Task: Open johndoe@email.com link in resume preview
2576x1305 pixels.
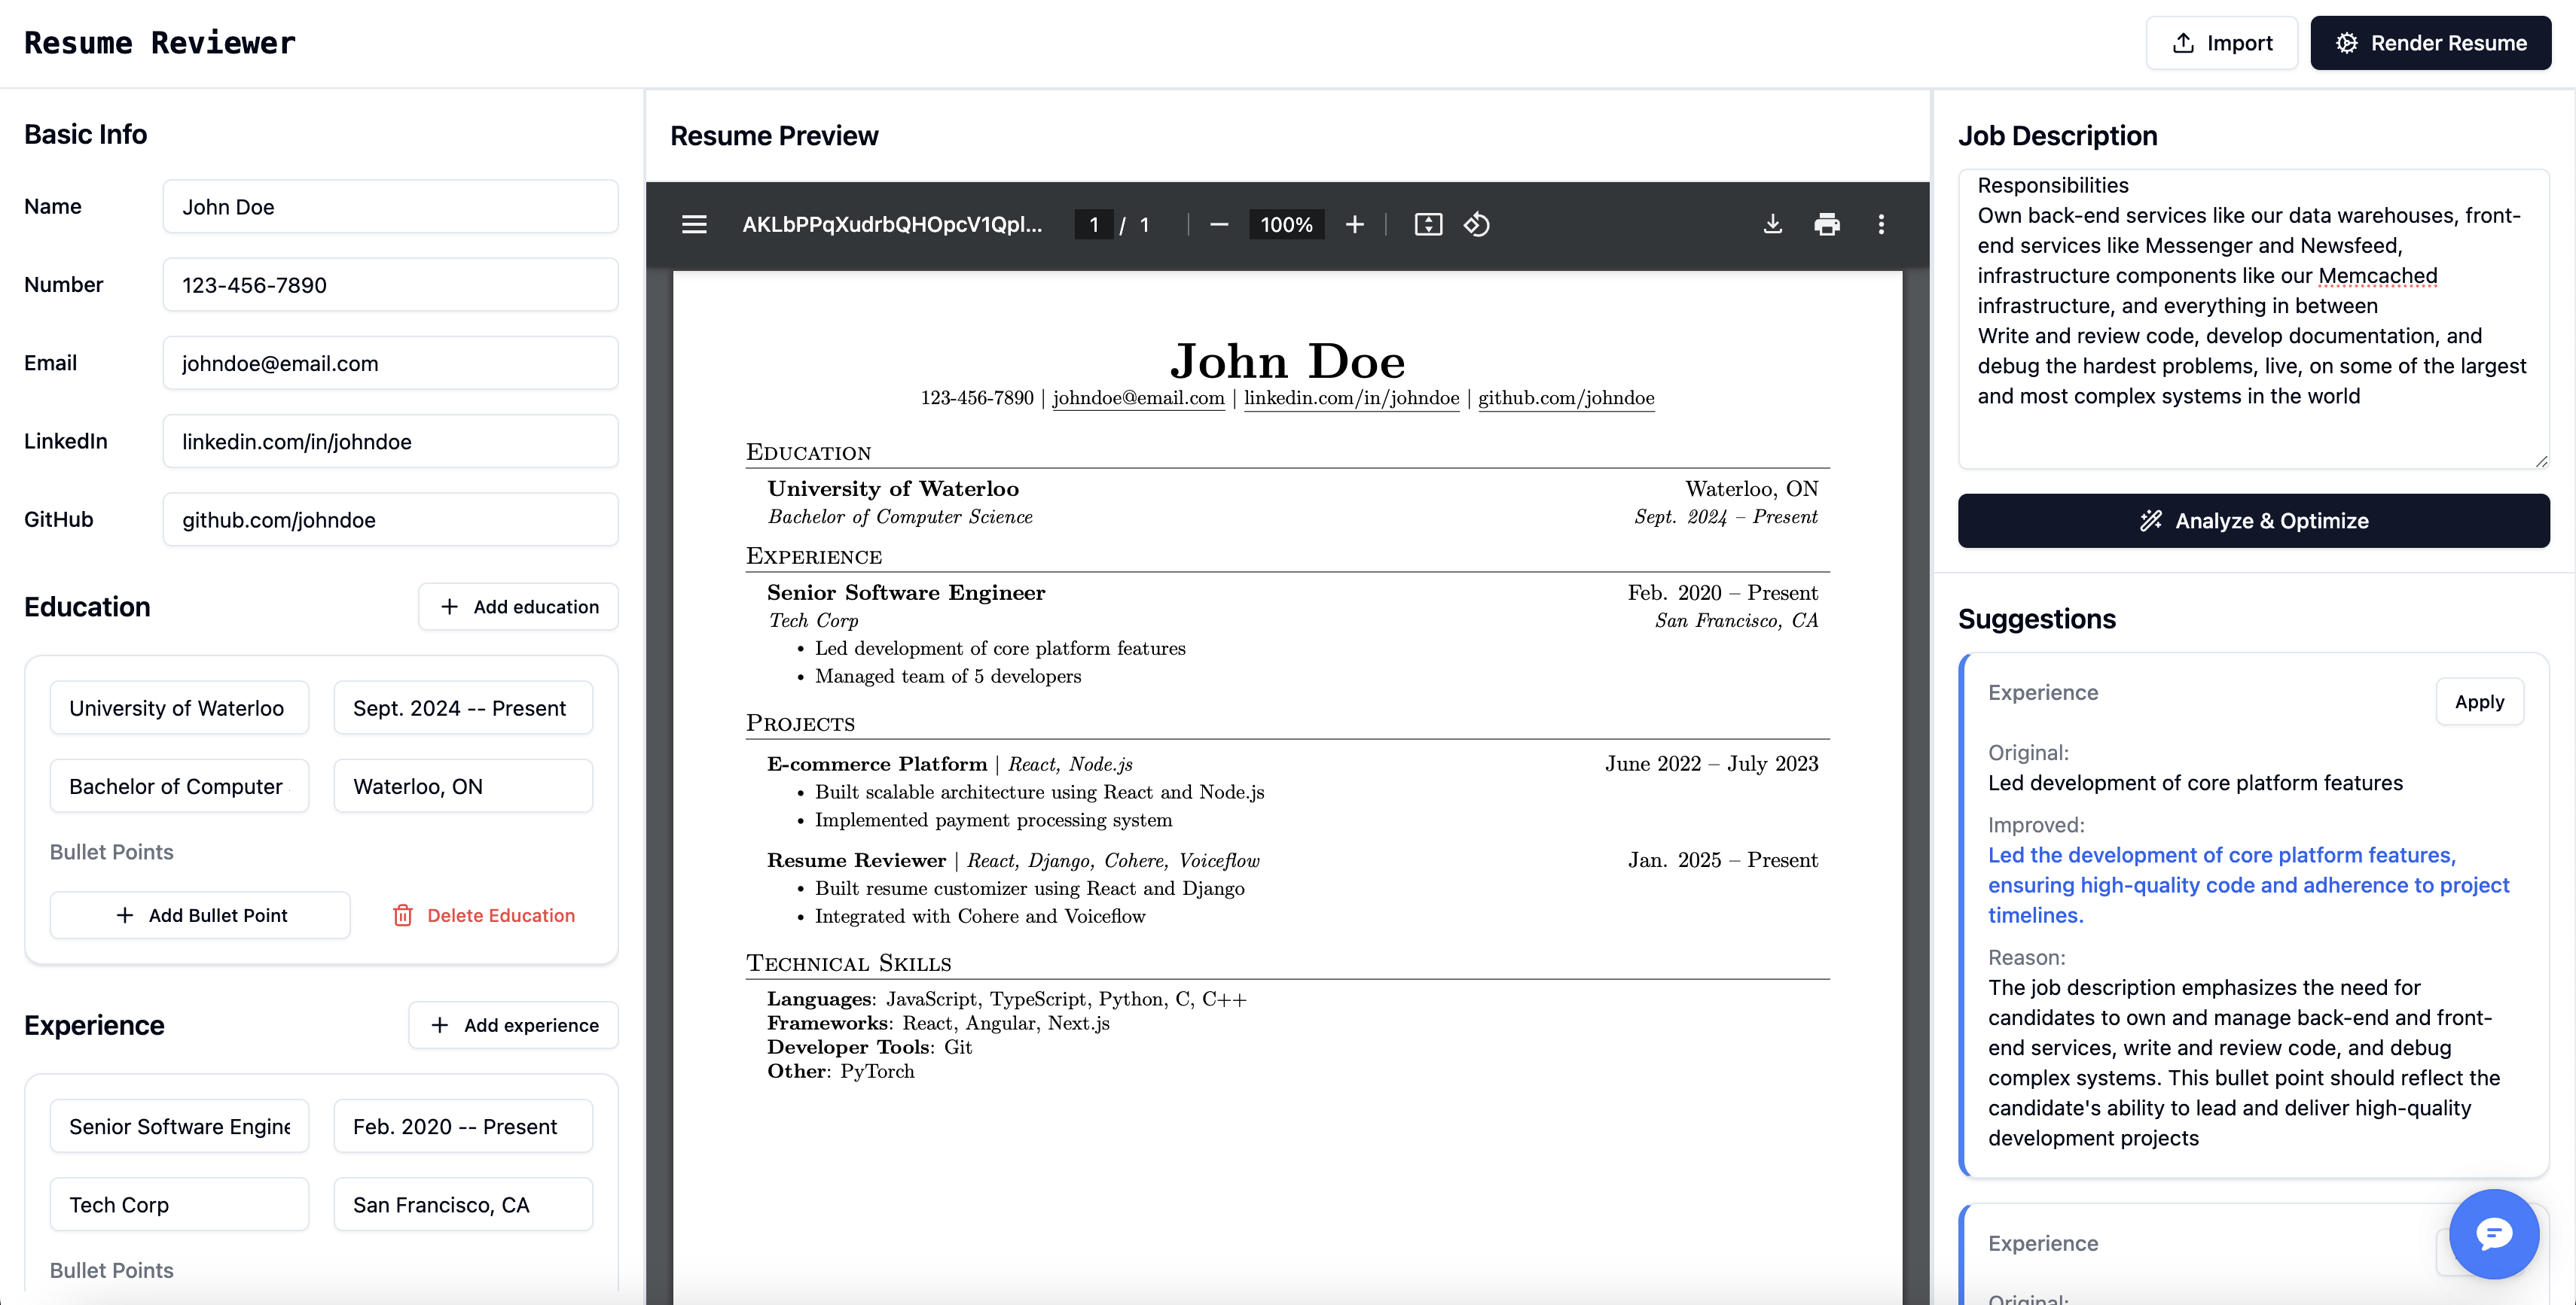Action: (1138, 397)
